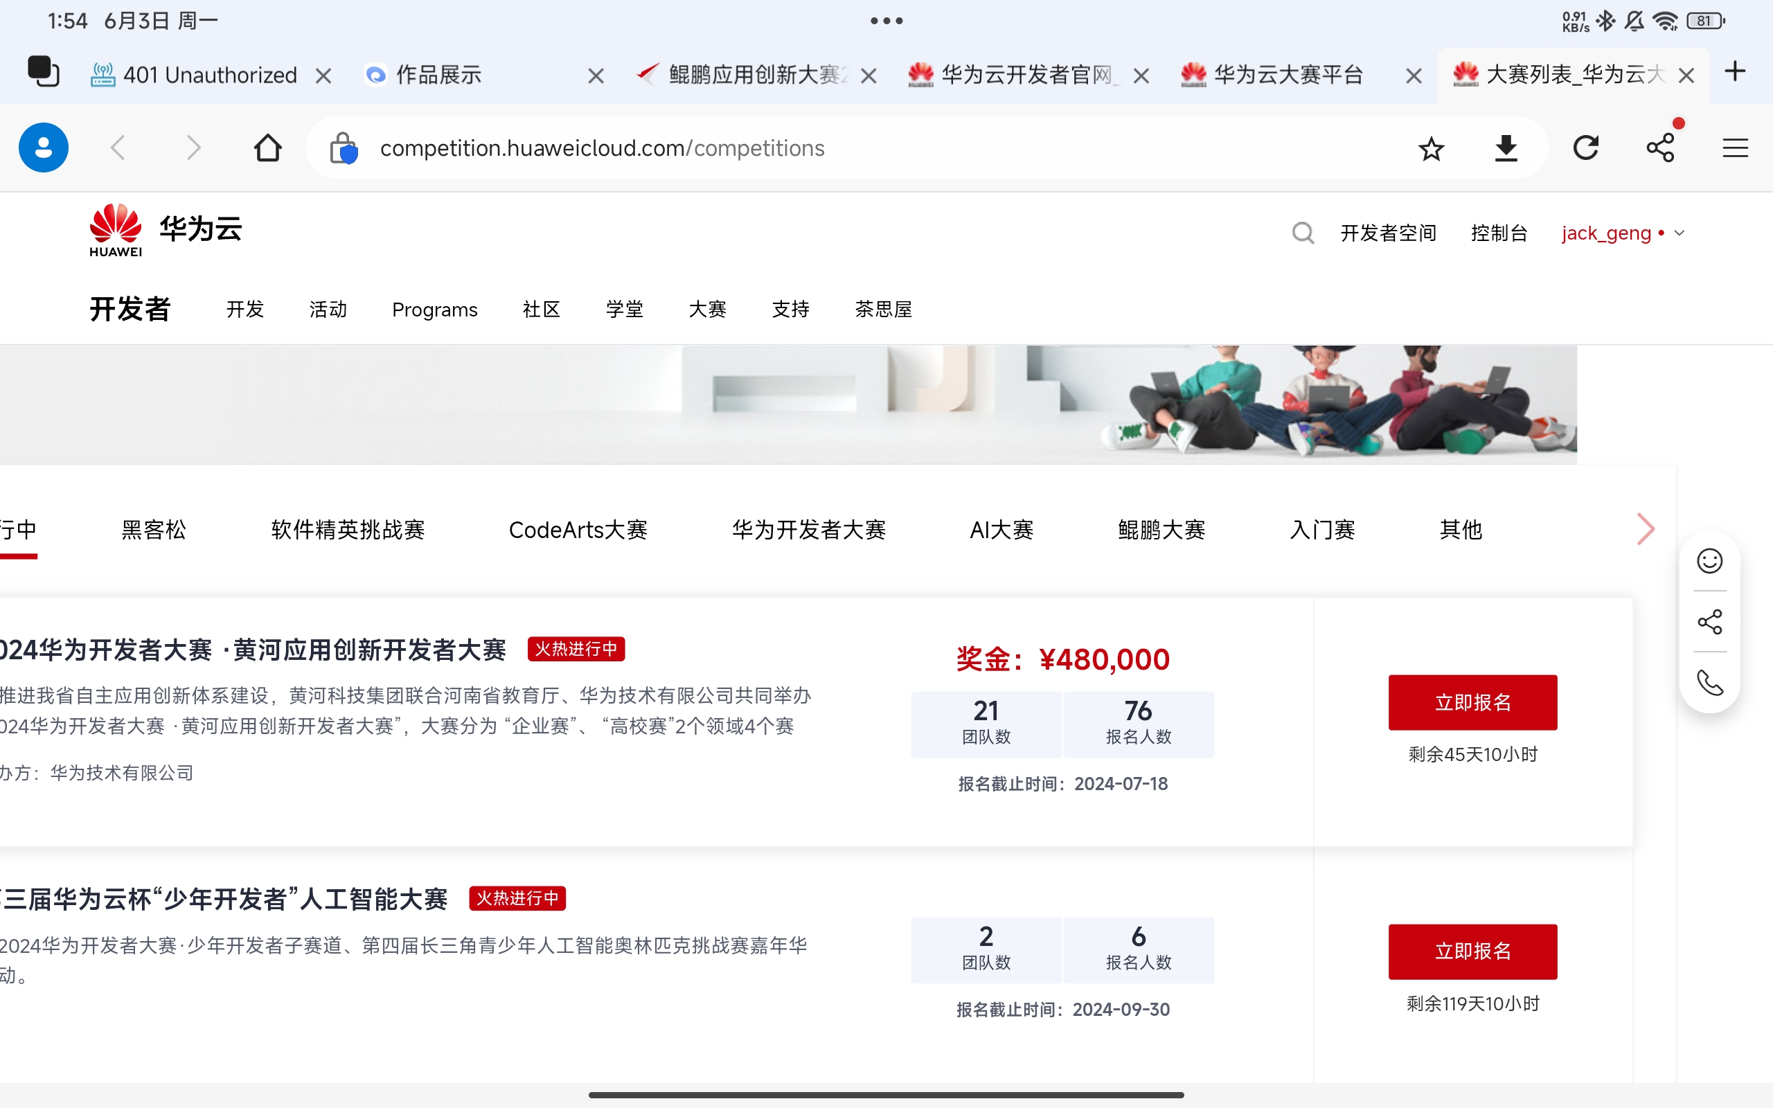Open the 茶思屋 navigation menu item

click(883, 310)
